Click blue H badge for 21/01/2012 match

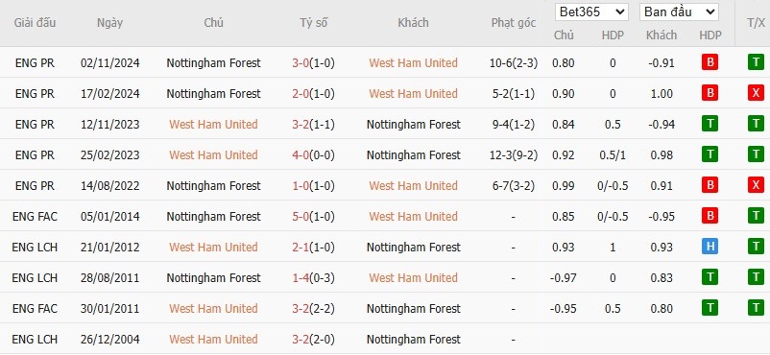click(x=710, y=247)
